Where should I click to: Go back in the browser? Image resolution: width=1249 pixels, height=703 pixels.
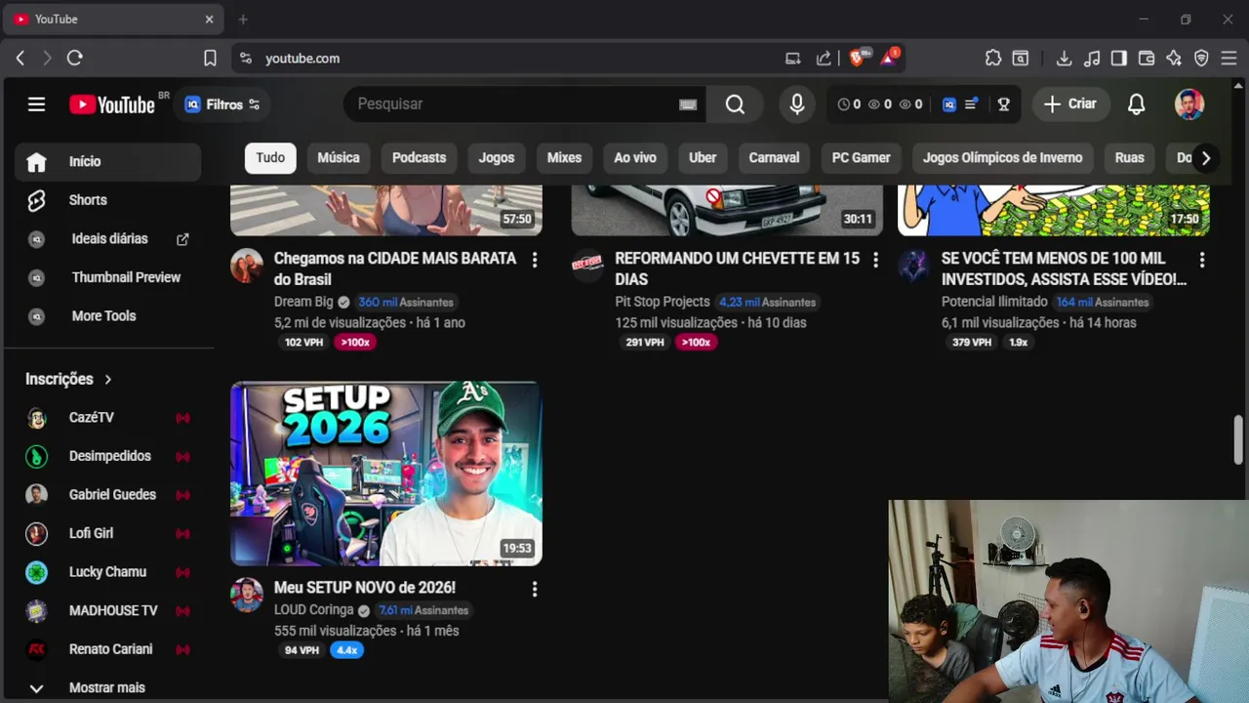pos(20,59)
